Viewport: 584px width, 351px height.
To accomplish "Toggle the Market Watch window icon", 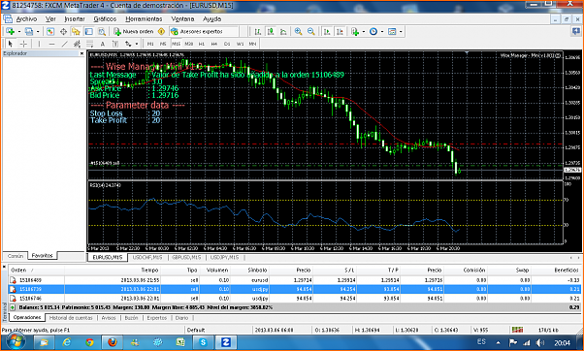I will pos(50,32).
